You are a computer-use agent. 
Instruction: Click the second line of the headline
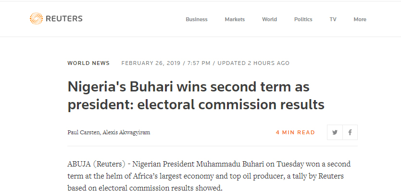[x=196, y=104]
